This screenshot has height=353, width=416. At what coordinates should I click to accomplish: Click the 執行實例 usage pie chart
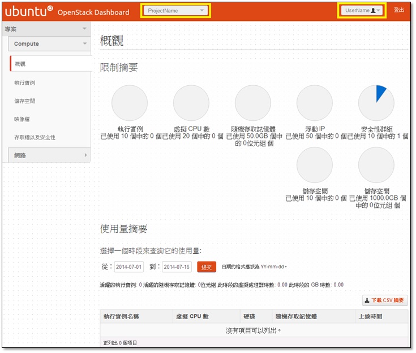point(130,103)
